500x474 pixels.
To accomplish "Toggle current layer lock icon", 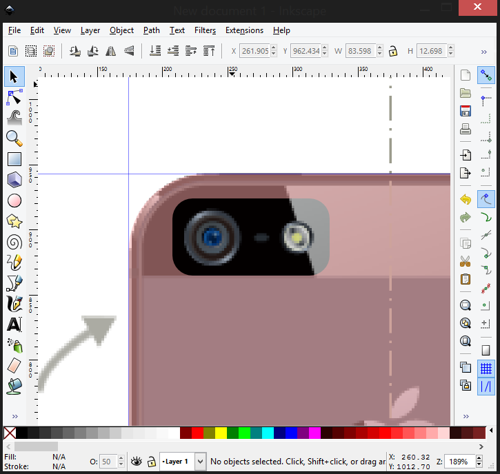I will tap(152, 462).
